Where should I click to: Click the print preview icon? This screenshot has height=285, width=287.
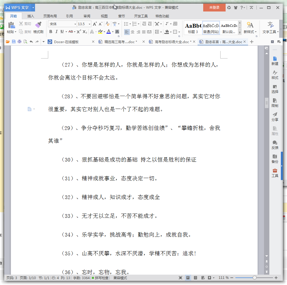pos(26,42)
